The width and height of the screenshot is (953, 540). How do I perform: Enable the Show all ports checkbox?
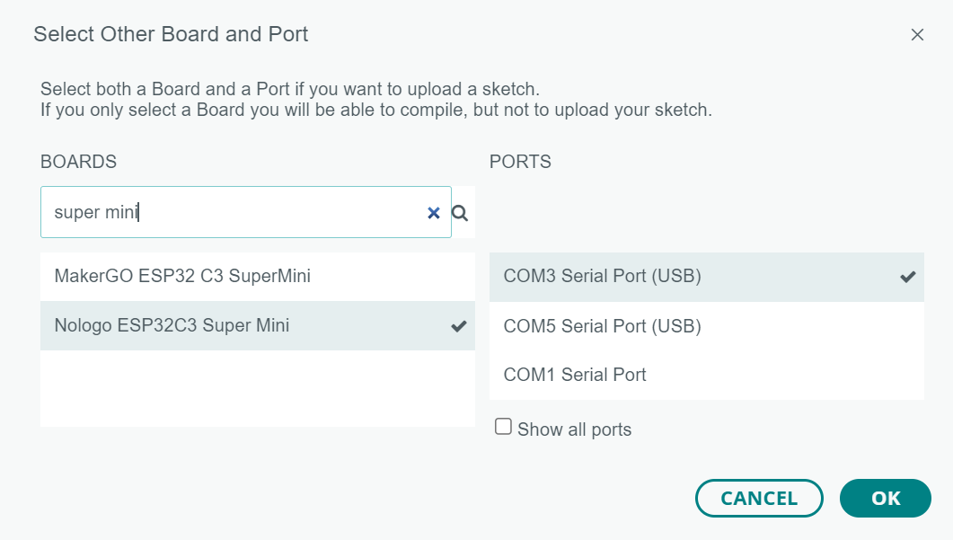[503, 427]
